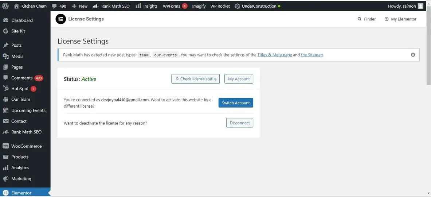431x197 pixels.
Task: Click the home icon beside Kitchen Chem
Action: [16, 6]
